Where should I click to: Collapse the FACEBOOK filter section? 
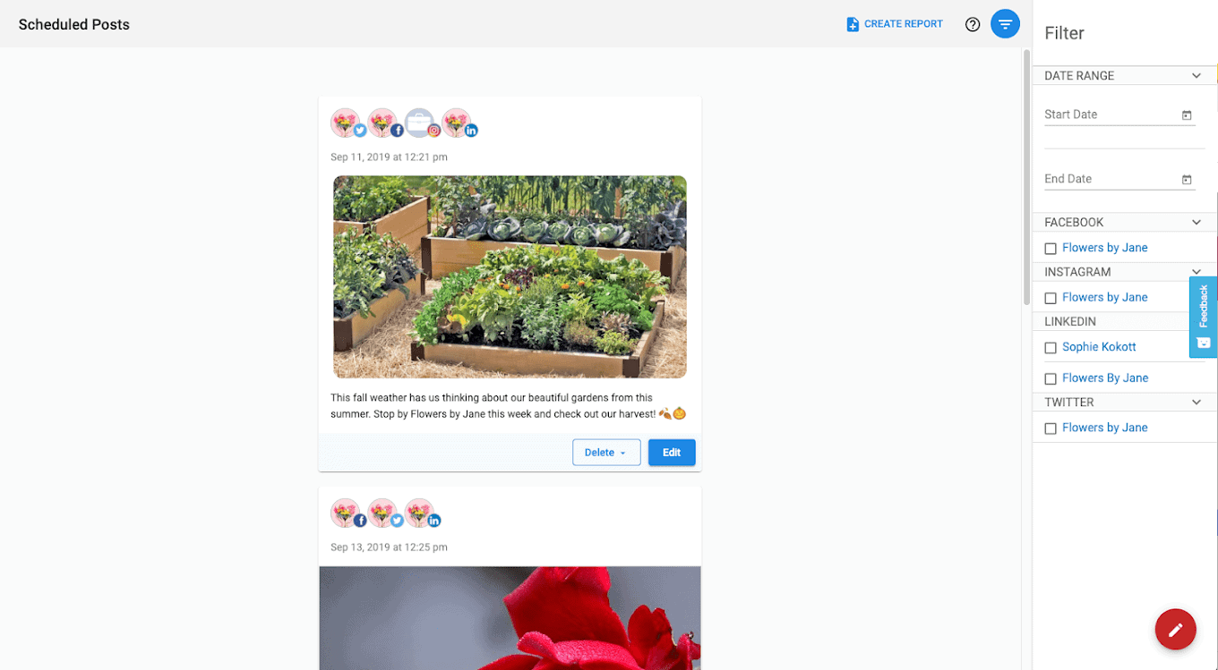(x=1196, y=222)
